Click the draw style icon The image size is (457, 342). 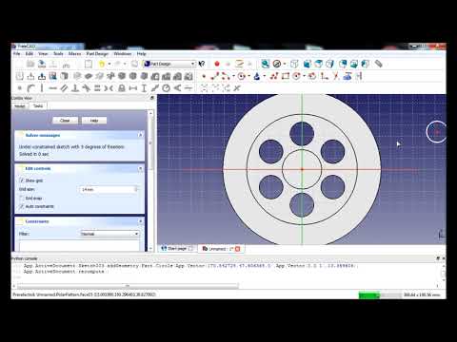(x=277, y=64)
